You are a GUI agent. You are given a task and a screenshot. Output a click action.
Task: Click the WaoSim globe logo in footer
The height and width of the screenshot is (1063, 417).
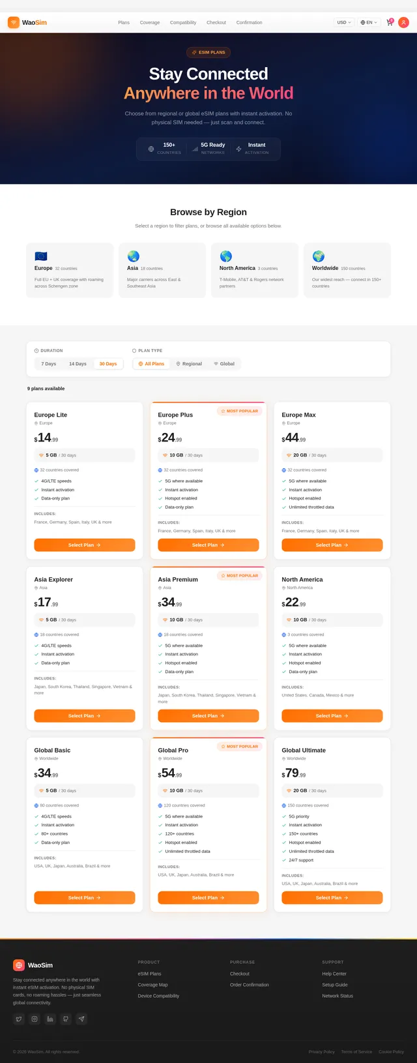[19, 965]
